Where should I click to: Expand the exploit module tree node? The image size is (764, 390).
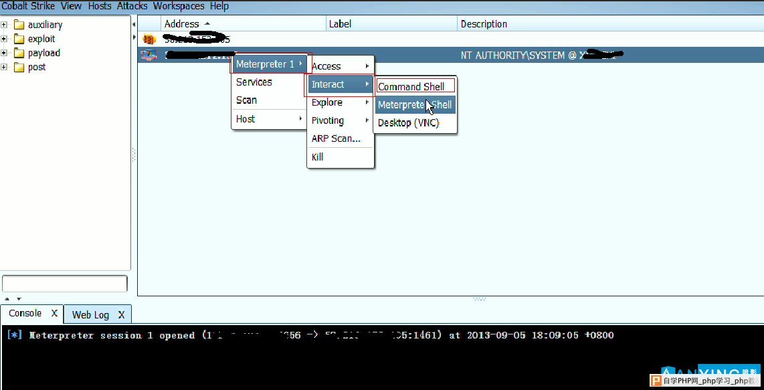point(5,39)
